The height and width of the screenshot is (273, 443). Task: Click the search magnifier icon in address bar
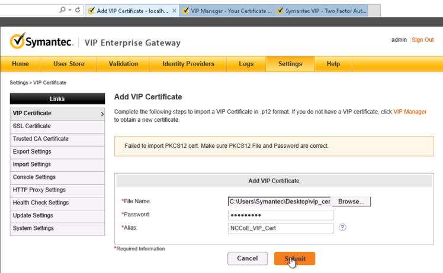coord(63,10)
